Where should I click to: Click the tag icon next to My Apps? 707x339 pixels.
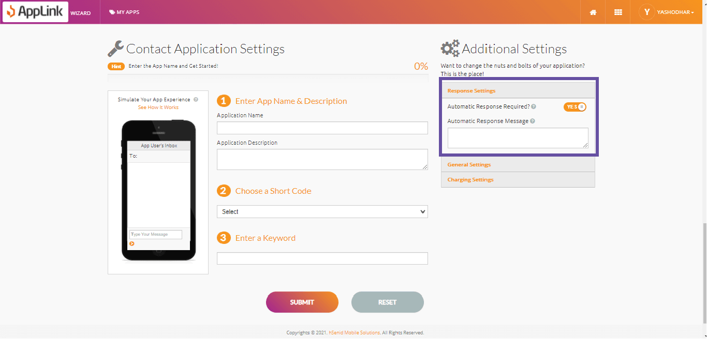pos(112,12)
